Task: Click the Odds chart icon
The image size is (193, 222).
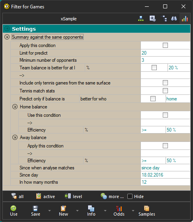Action: point(119,208)
